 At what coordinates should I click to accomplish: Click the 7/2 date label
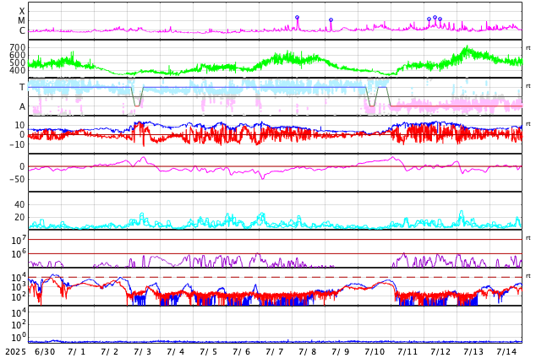(x=109, y=352)
